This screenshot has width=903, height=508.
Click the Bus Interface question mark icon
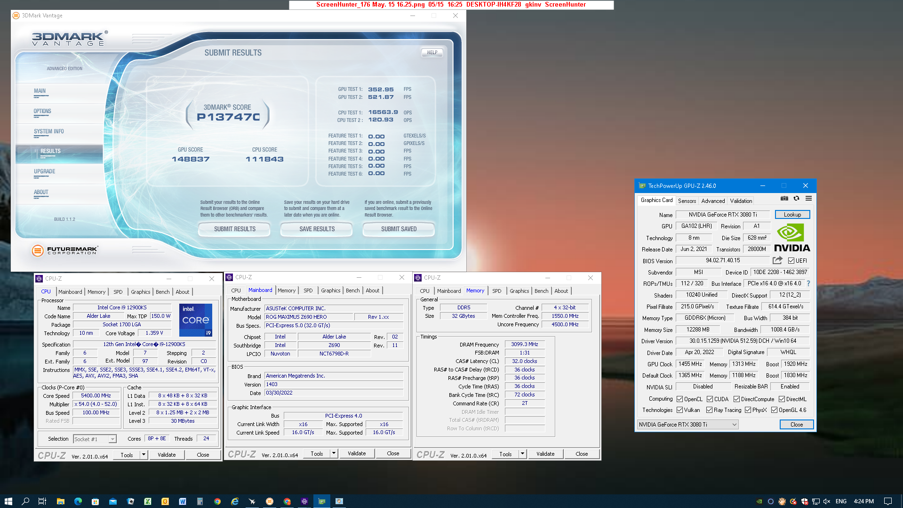(808, 283)
